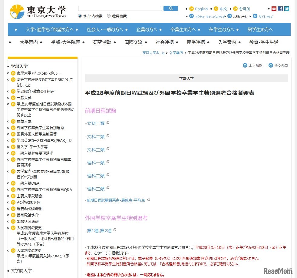Click the 全文印刷 printer icon
Image resolution: width=297 pixels, height=278 pixels.
pos(271,66)
